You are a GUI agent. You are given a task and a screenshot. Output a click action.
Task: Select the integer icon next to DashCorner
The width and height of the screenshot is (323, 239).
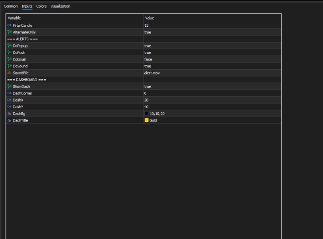[9, 93]
